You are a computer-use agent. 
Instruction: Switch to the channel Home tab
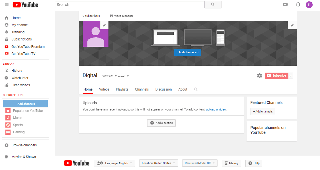click(x=88, y=89)
